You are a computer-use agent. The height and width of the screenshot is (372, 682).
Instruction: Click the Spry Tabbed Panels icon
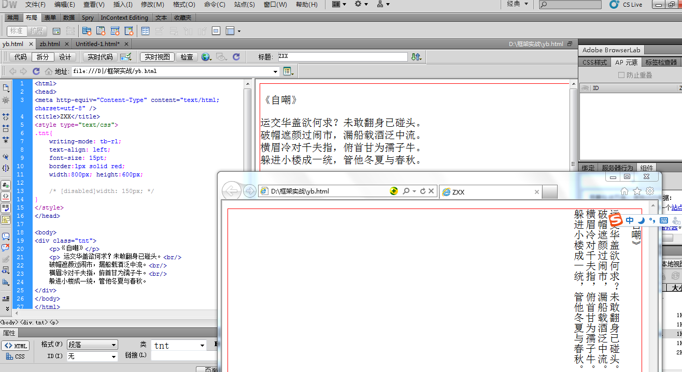pyautogui.click(x=101, y=31)
